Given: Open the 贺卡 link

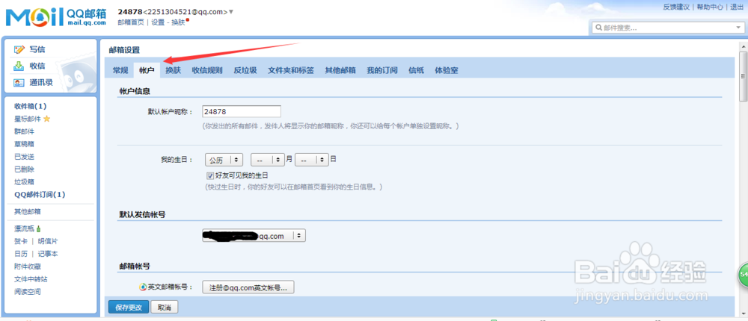Looking at the screenshot, I should click(21, 241).
